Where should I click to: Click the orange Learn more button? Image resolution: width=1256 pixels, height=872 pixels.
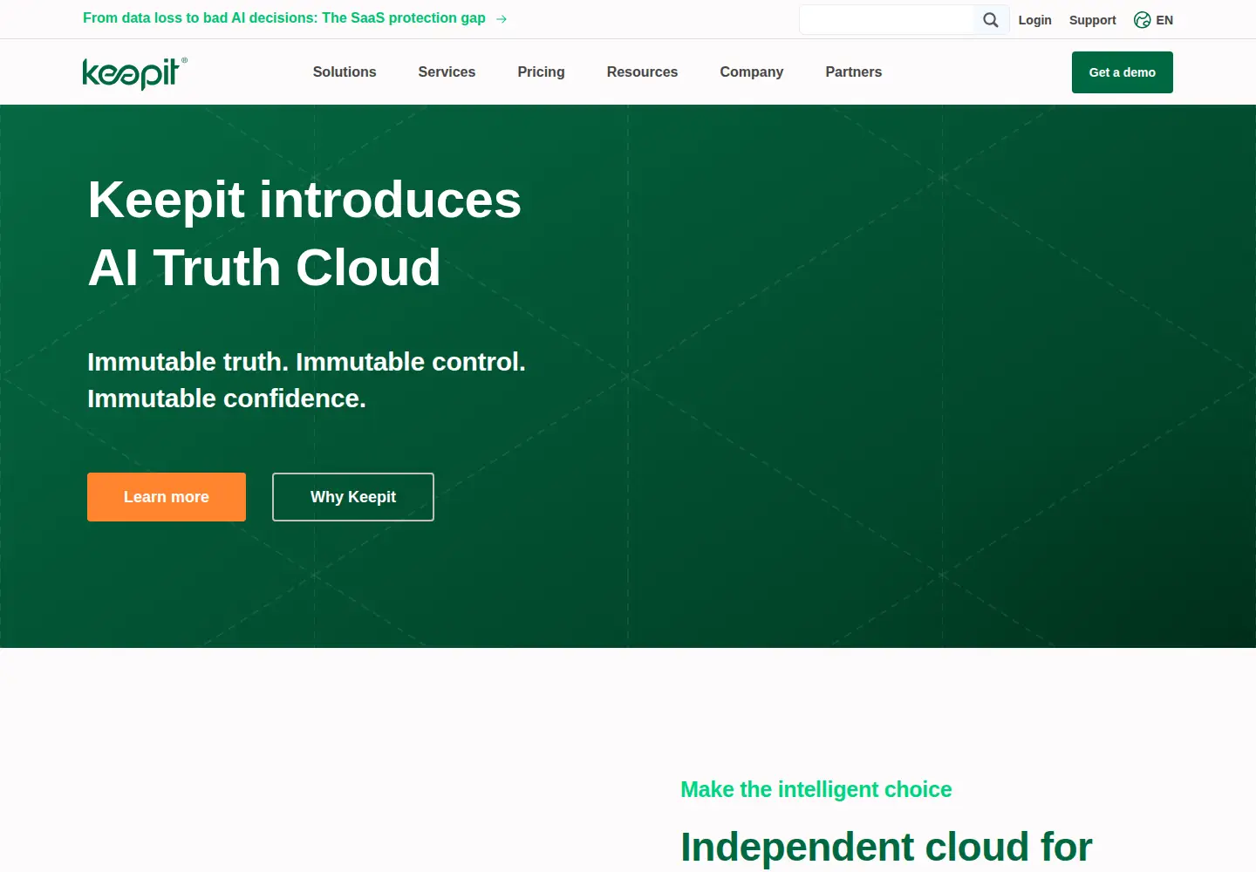point(167,497)
